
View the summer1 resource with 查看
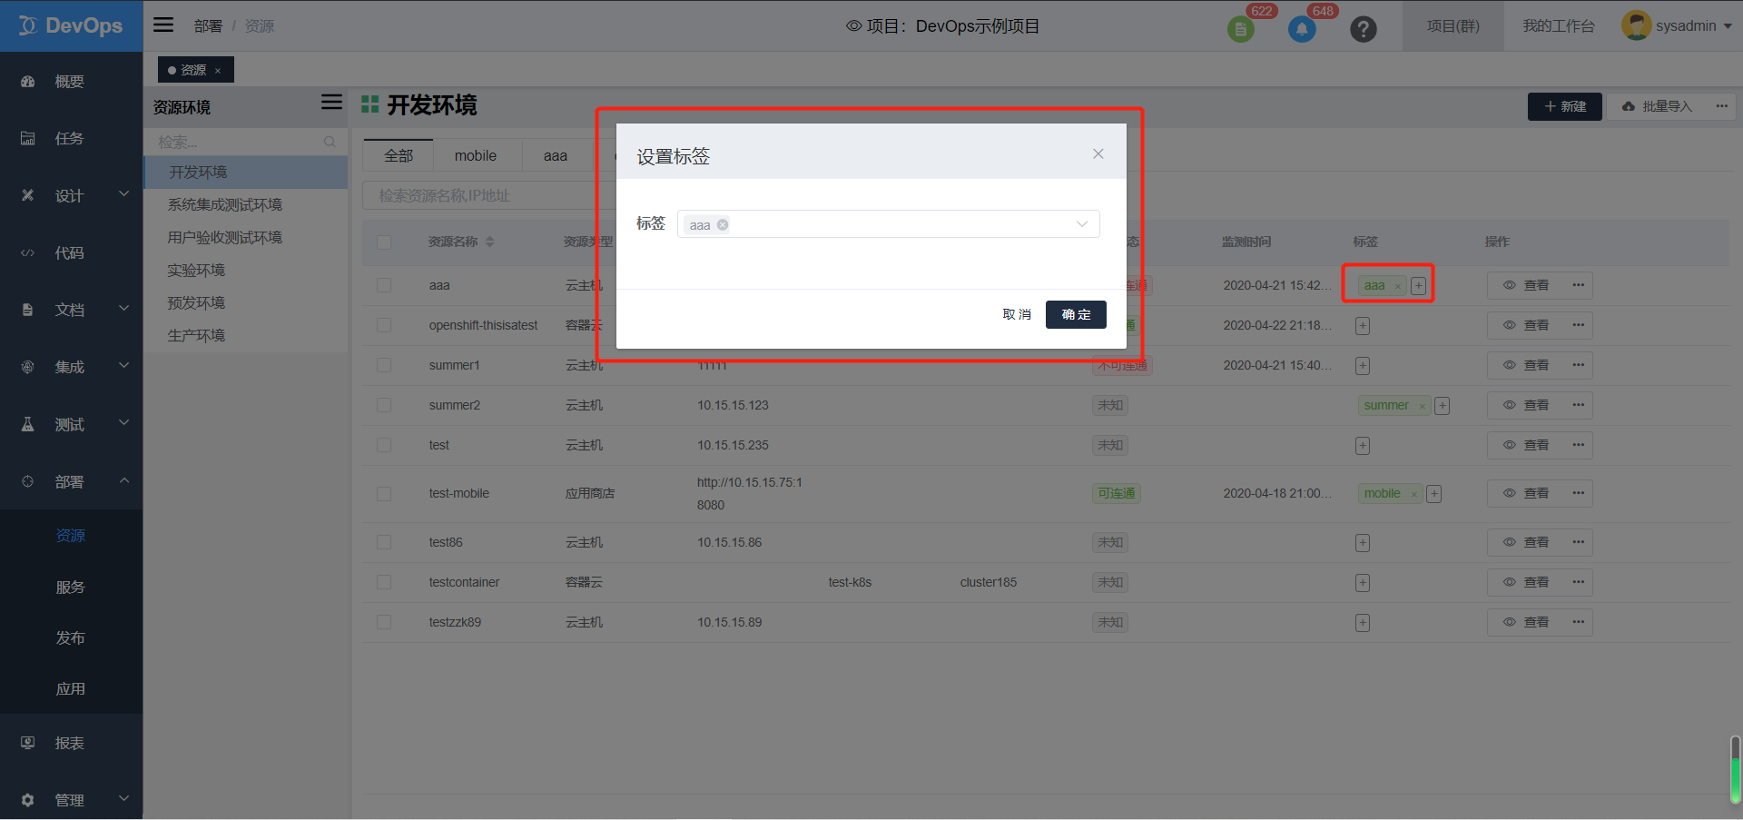point(1526,365)
